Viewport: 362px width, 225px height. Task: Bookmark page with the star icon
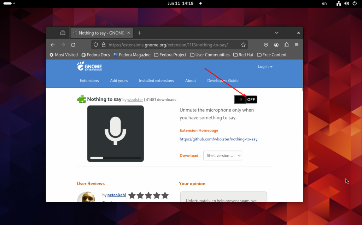[x=243, y=45]
